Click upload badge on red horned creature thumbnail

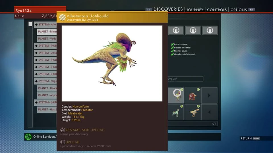pyautogui.click(x=198, y=90)
